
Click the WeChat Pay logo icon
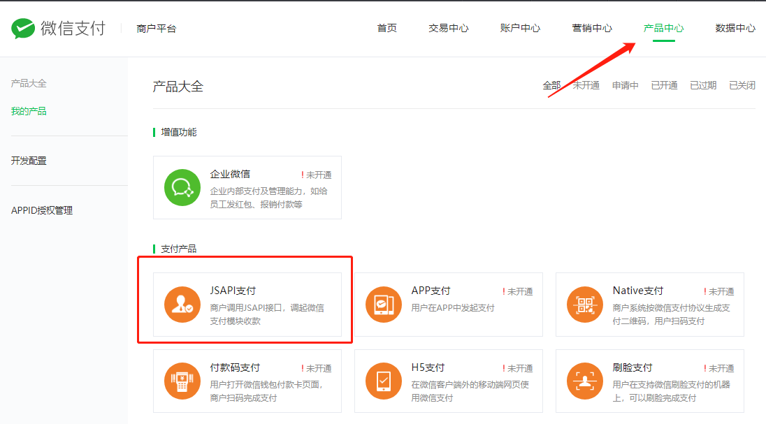click(x=23, y=29)
